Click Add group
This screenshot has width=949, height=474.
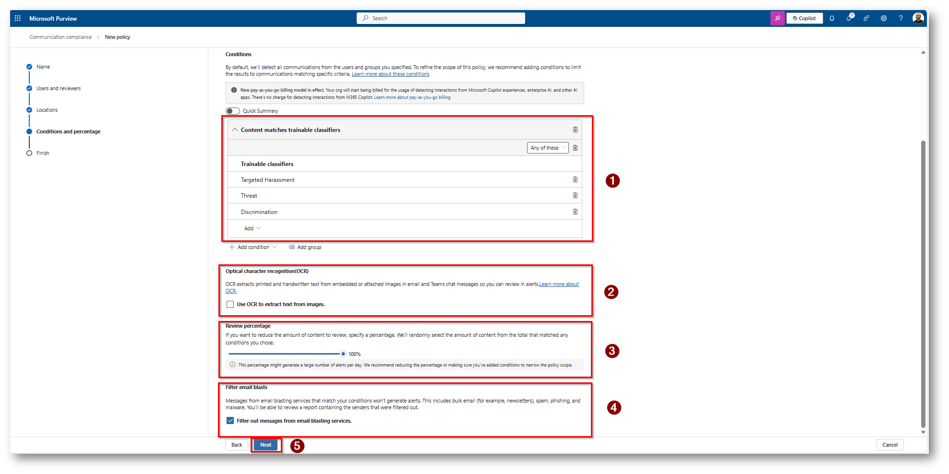pos(305,247)
